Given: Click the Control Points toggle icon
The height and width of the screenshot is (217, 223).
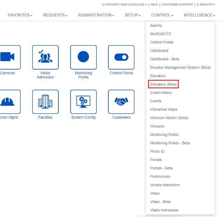Looking at the screenshot, I should tap(121, 57).
